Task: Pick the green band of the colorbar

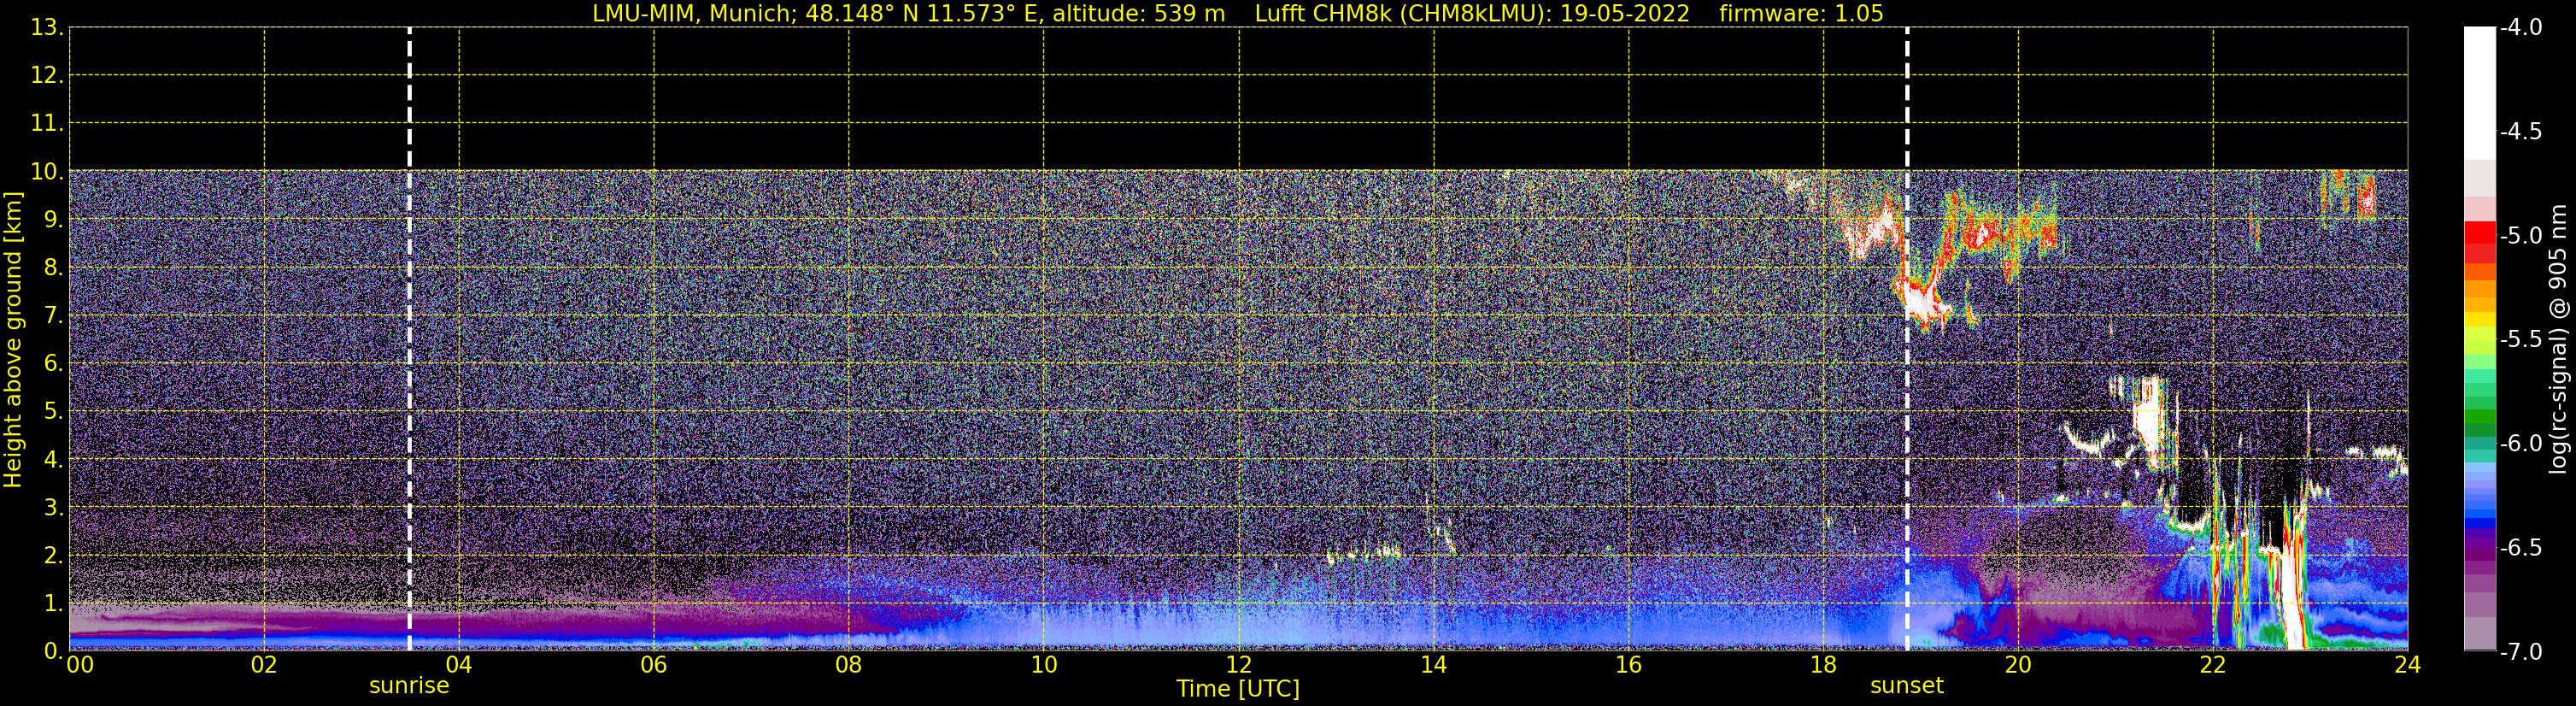Action: point(2479,417)
